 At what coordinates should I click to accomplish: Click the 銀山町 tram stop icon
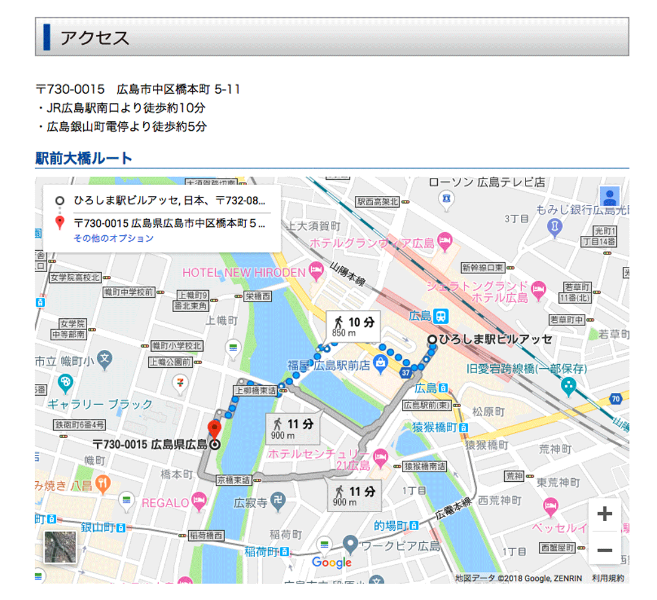coord(121,528)
